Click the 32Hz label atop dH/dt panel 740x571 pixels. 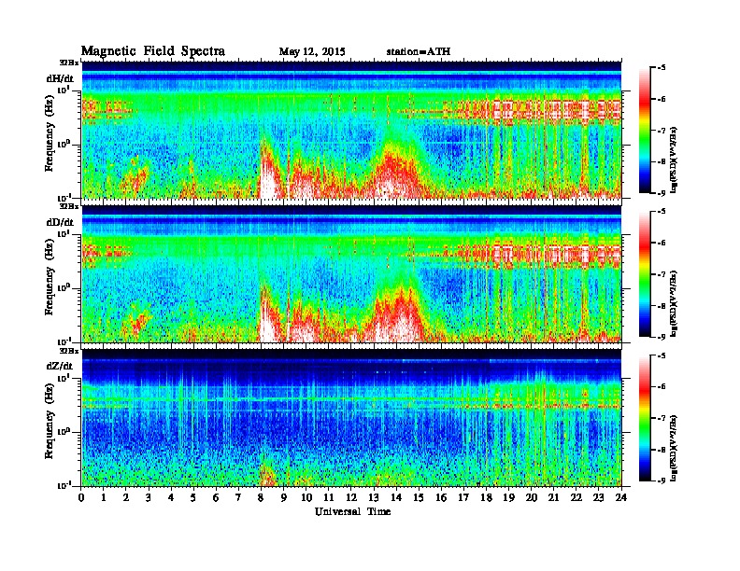(68, 62)
